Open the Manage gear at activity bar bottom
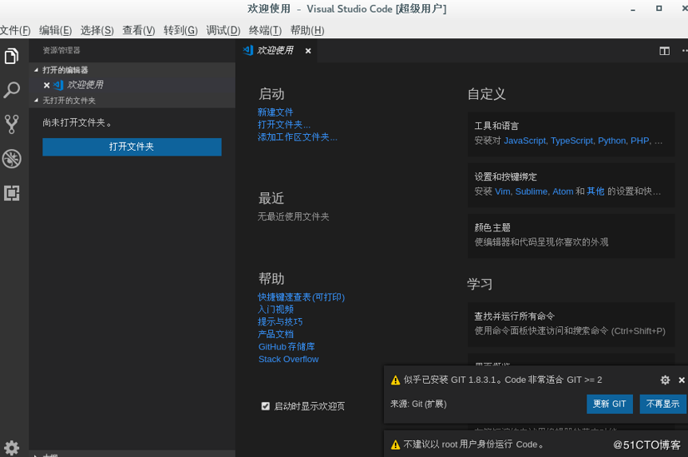The image size is (688, 457). (x=12, y=448)
